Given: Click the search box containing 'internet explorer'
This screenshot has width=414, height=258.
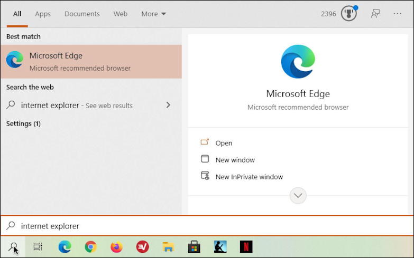Looking at the screenshot, I should pyautogui.click(x=207, y=226).
